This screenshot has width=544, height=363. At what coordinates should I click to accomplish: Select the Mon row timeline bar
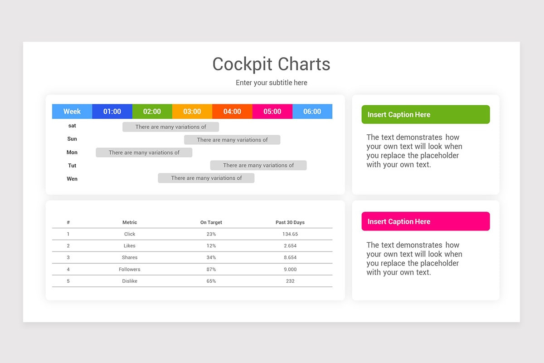tap(144, 152)
